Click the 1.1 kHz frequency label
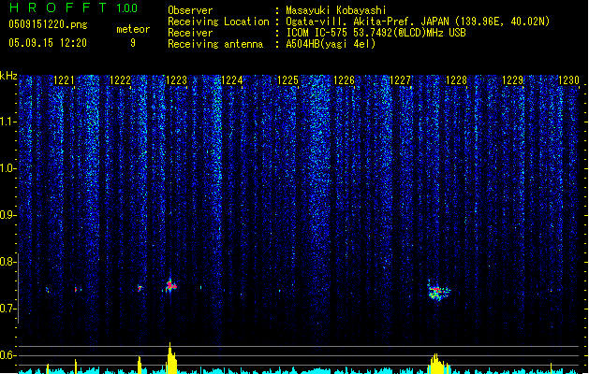Image resolution: width=589 pixels, height=374 pixels. pos(8,122)
